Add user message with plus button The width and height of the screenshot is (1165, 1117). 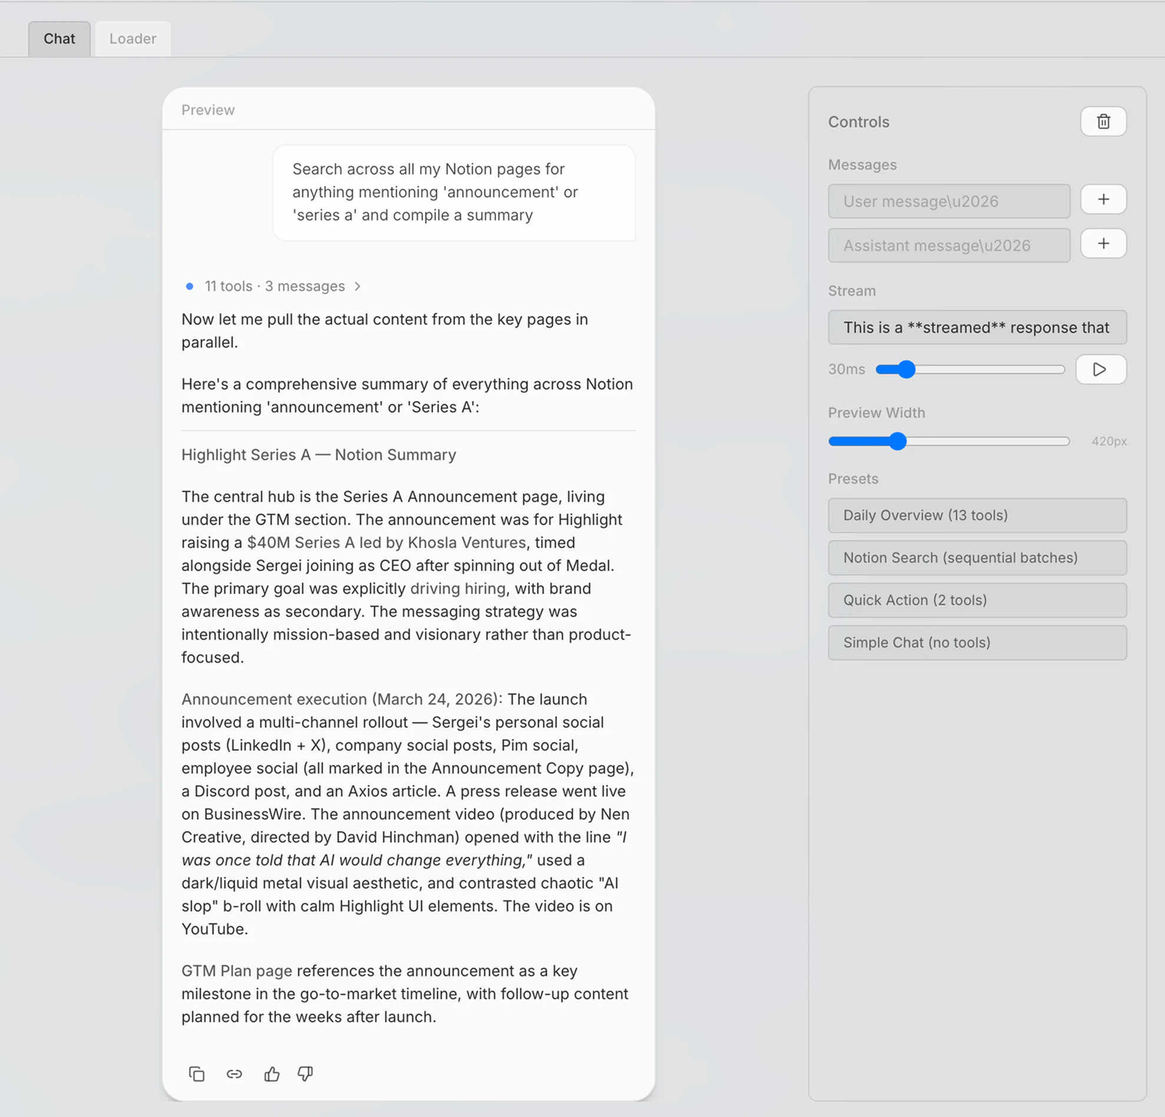point(1103,199)
